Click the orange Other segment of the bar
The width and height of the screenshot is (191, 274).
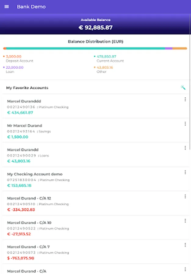coord(180,48)
